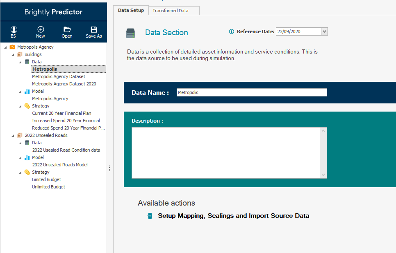Click the Description box scroll down arrow

(x=323, y=175)
